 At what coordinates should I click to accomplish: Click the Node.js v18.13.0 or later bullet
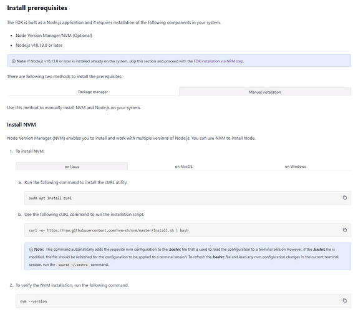39,46
